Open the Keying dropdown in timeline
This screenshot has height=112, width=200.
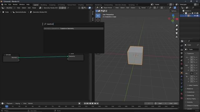18,104
